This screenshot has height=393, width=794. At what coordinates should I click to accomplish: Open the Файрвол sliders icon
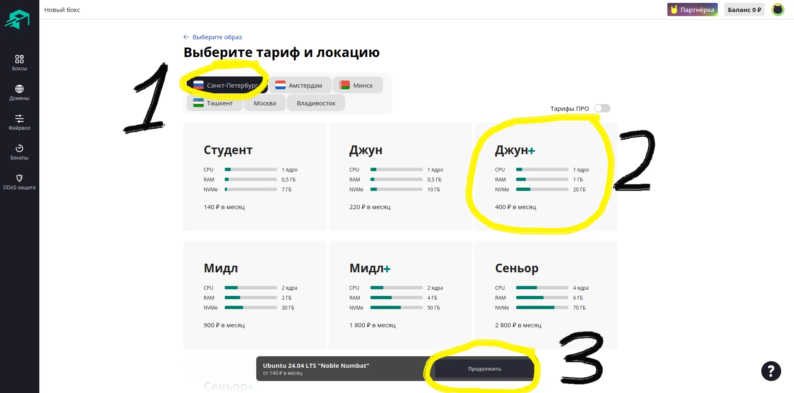point(19,119)
